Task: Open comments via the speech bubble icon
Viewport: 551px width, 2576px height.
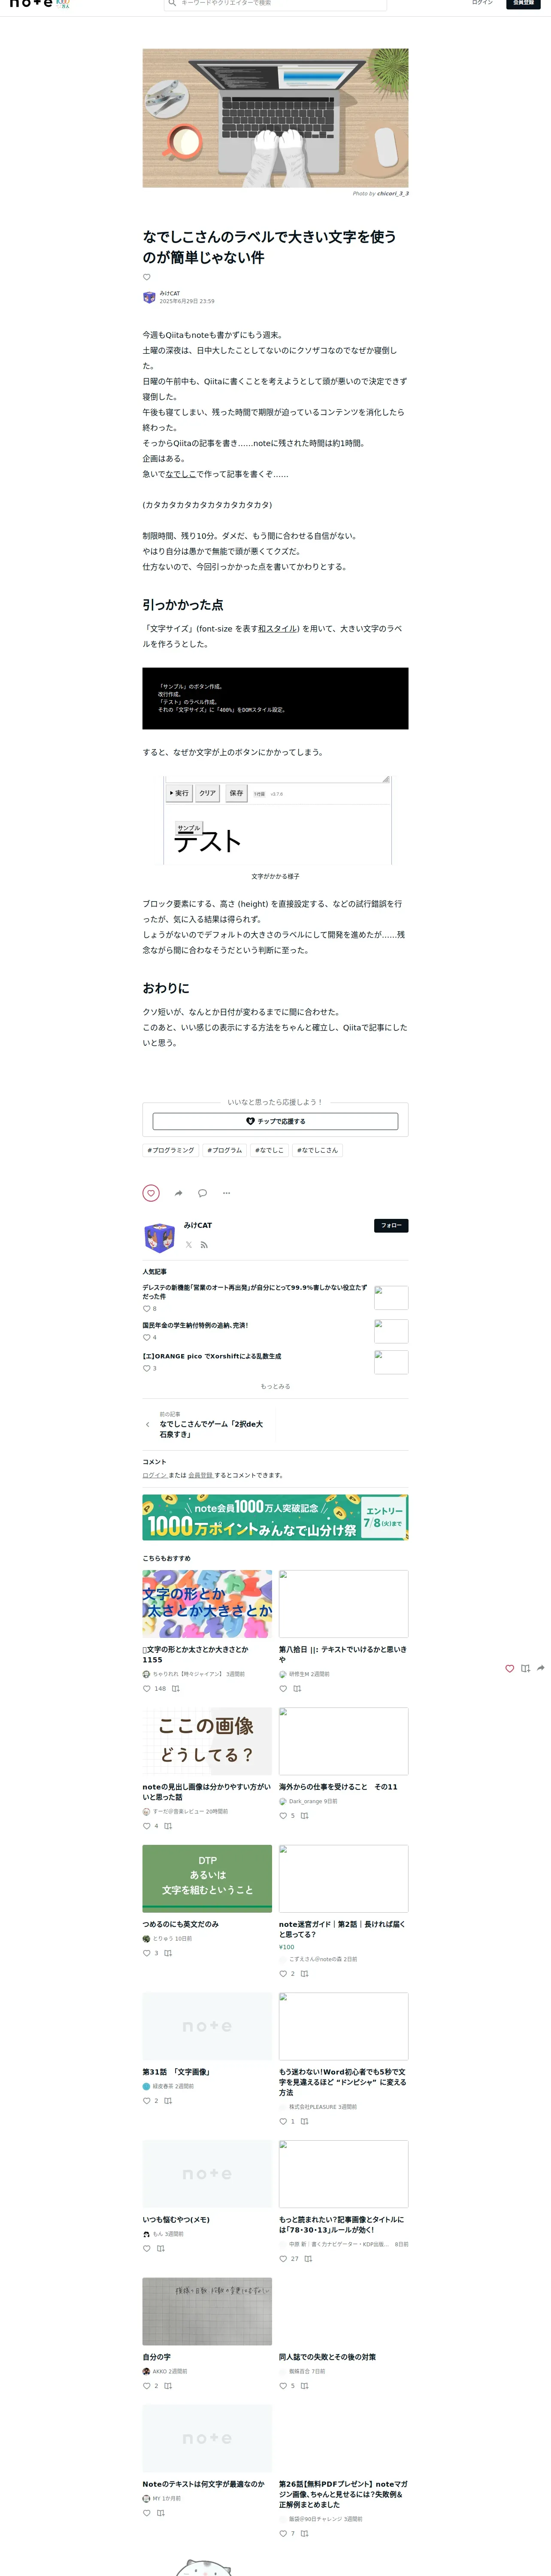Action: pos(202,1193)
